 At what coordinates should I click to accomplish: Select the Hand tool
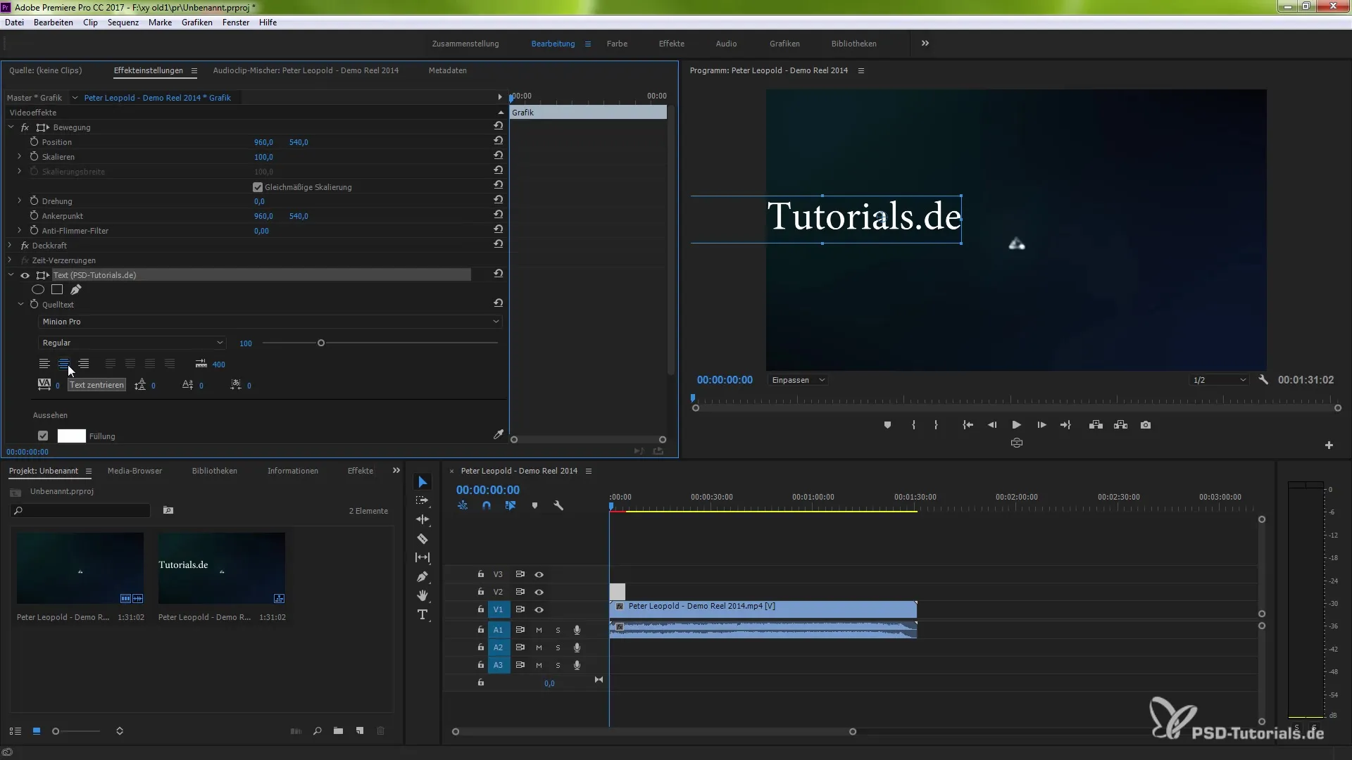point(423,595)
